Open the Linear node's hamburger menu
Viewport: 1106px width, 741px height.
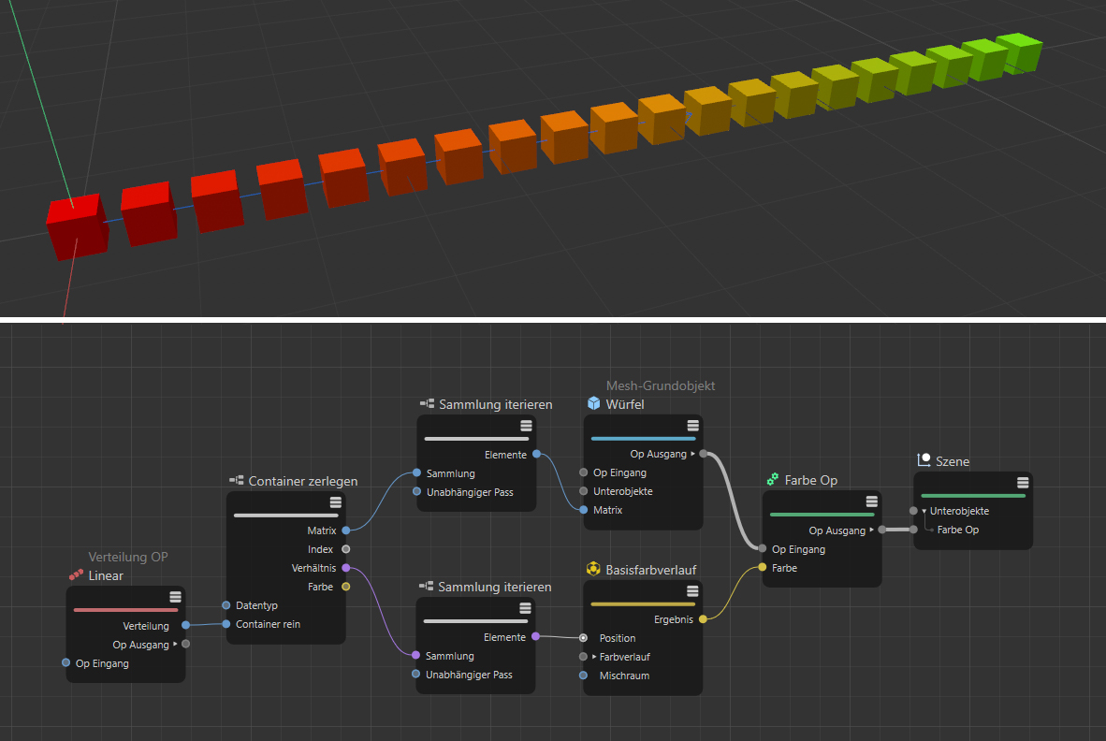tap(175, 598)
